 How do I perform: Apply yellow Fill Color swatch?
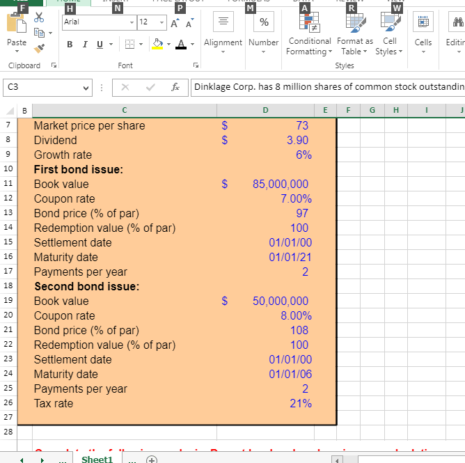(x=157, y=45)
